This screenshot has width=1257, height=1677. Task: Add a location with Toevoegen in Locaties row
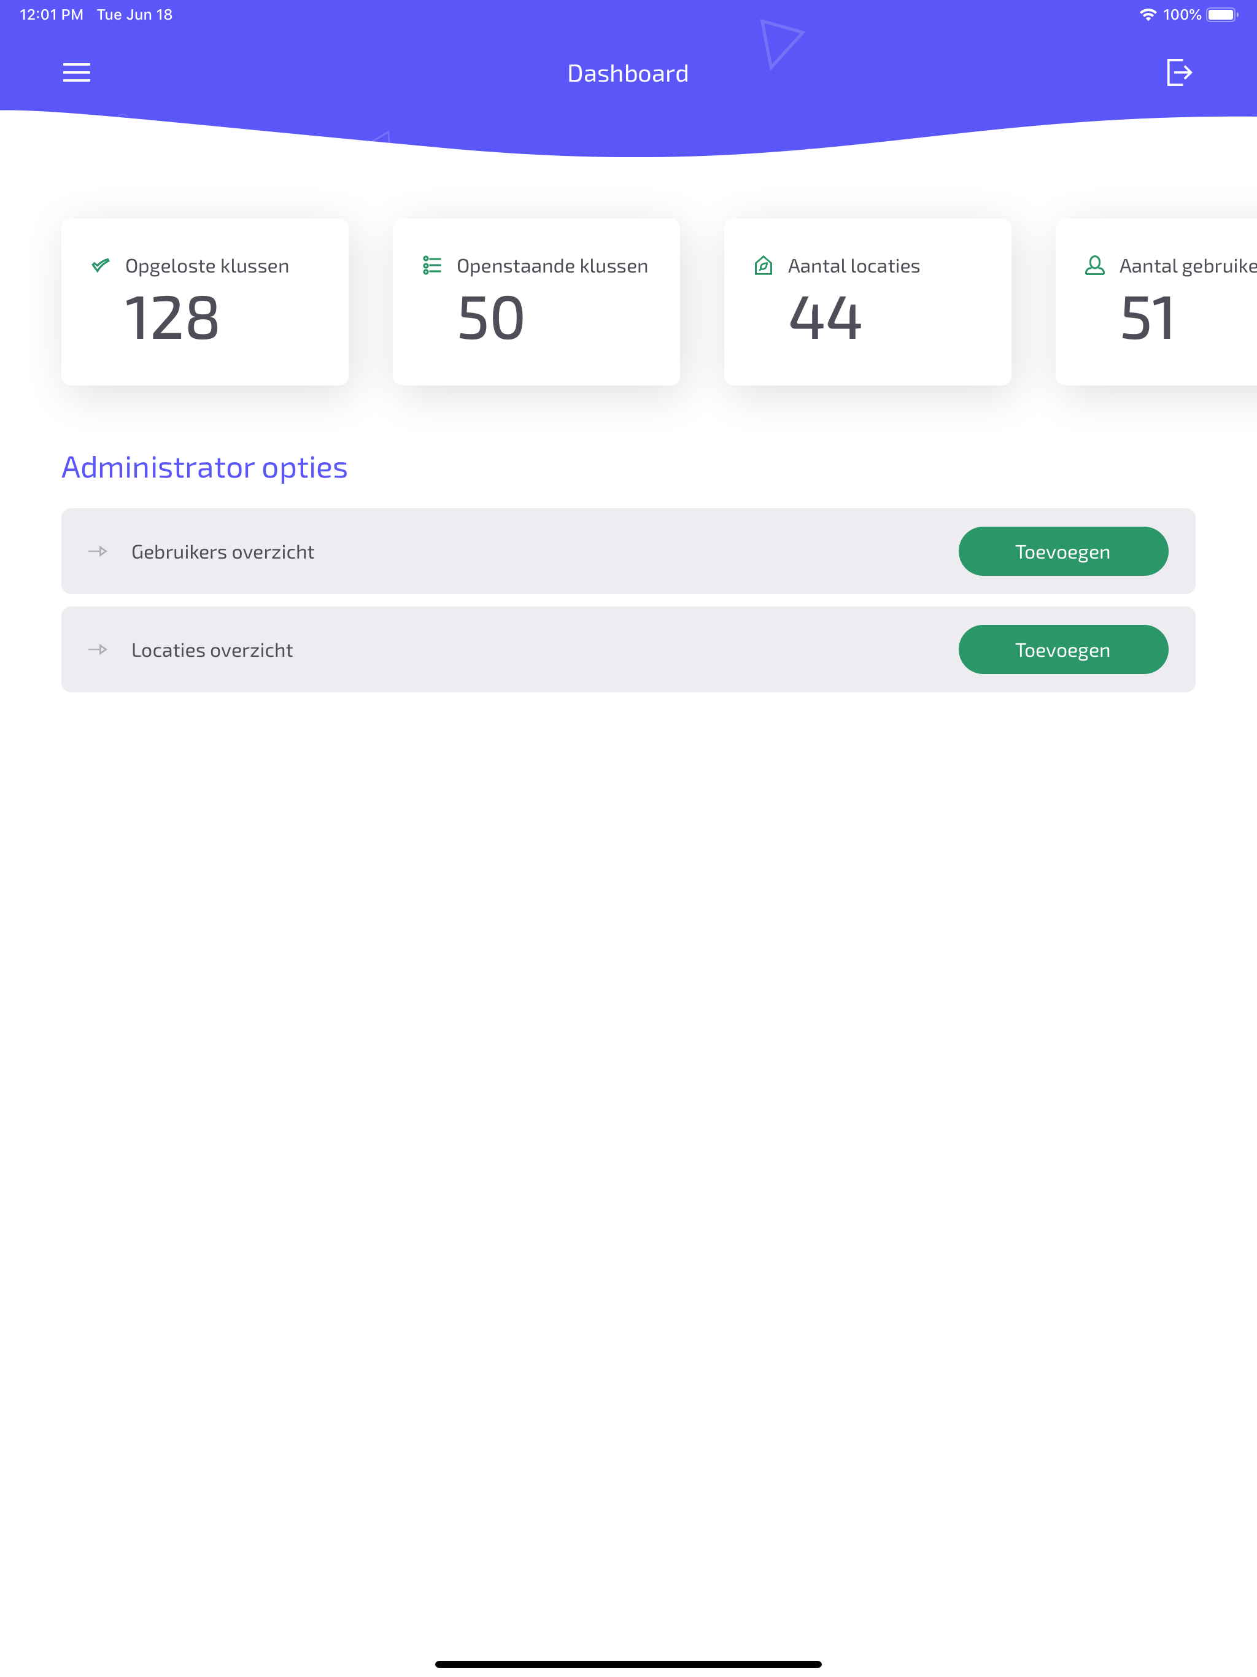[x=1063, y=649]
